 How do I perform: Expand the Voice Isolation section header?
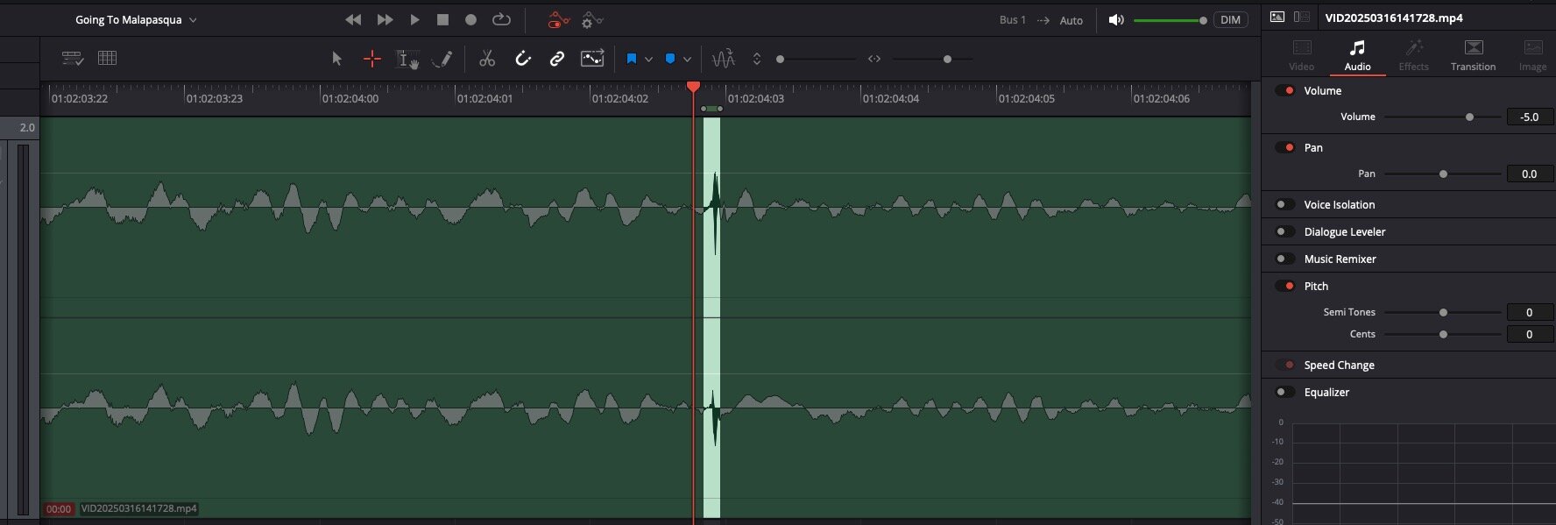point(1339,204)
